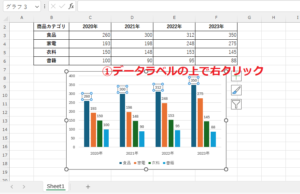Click the previous sheet navigation arrow
The image size is (300, 194).
click(12, 187)
